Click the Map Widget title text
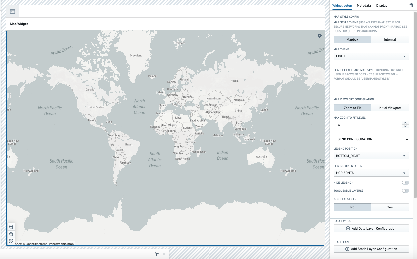 (x=19, y=24)
